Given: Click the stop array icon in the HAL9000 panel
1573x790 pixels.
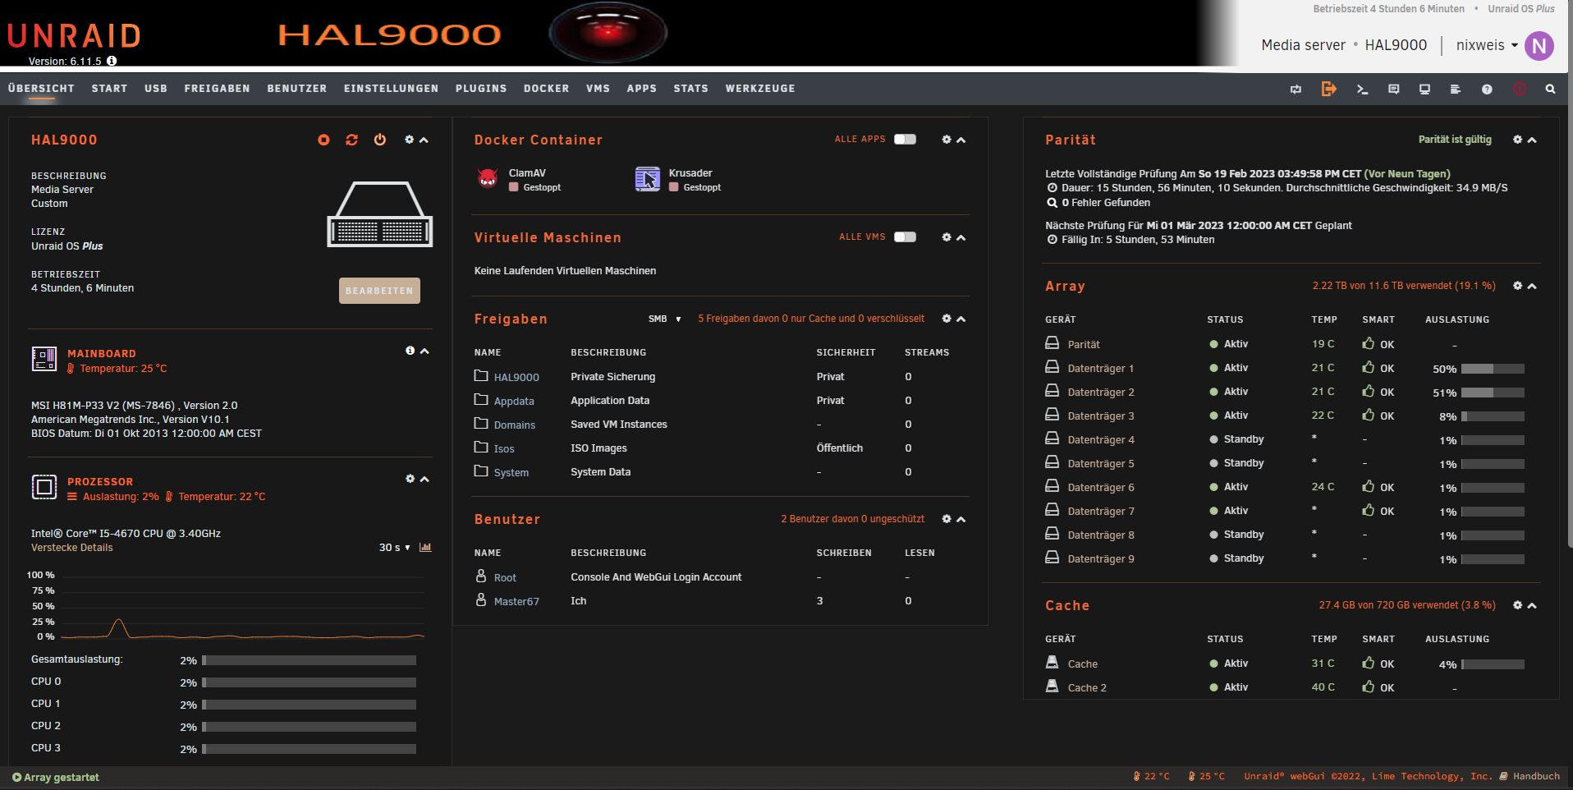Looking at the screenshot, I should (323, 140).
